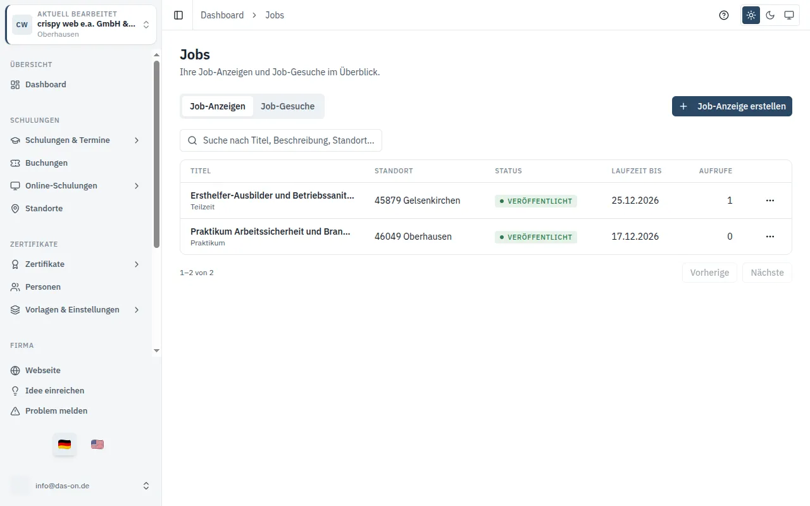
Task: Open actions menu for Praktikum Arbeitssicherheit row
Action: [770, 237]
